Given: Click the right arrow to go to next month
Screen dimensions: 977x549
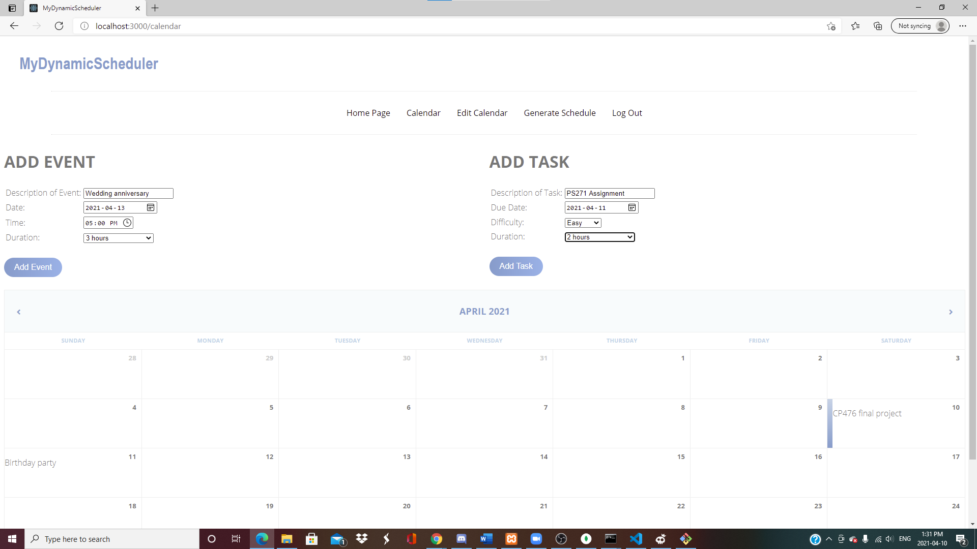Looking at the screenshot, I should click(951, 312).
